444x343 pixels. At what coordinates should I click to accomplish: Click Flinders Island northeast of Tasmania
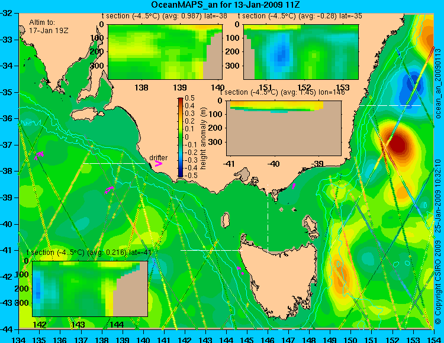[x=310, y=224]
